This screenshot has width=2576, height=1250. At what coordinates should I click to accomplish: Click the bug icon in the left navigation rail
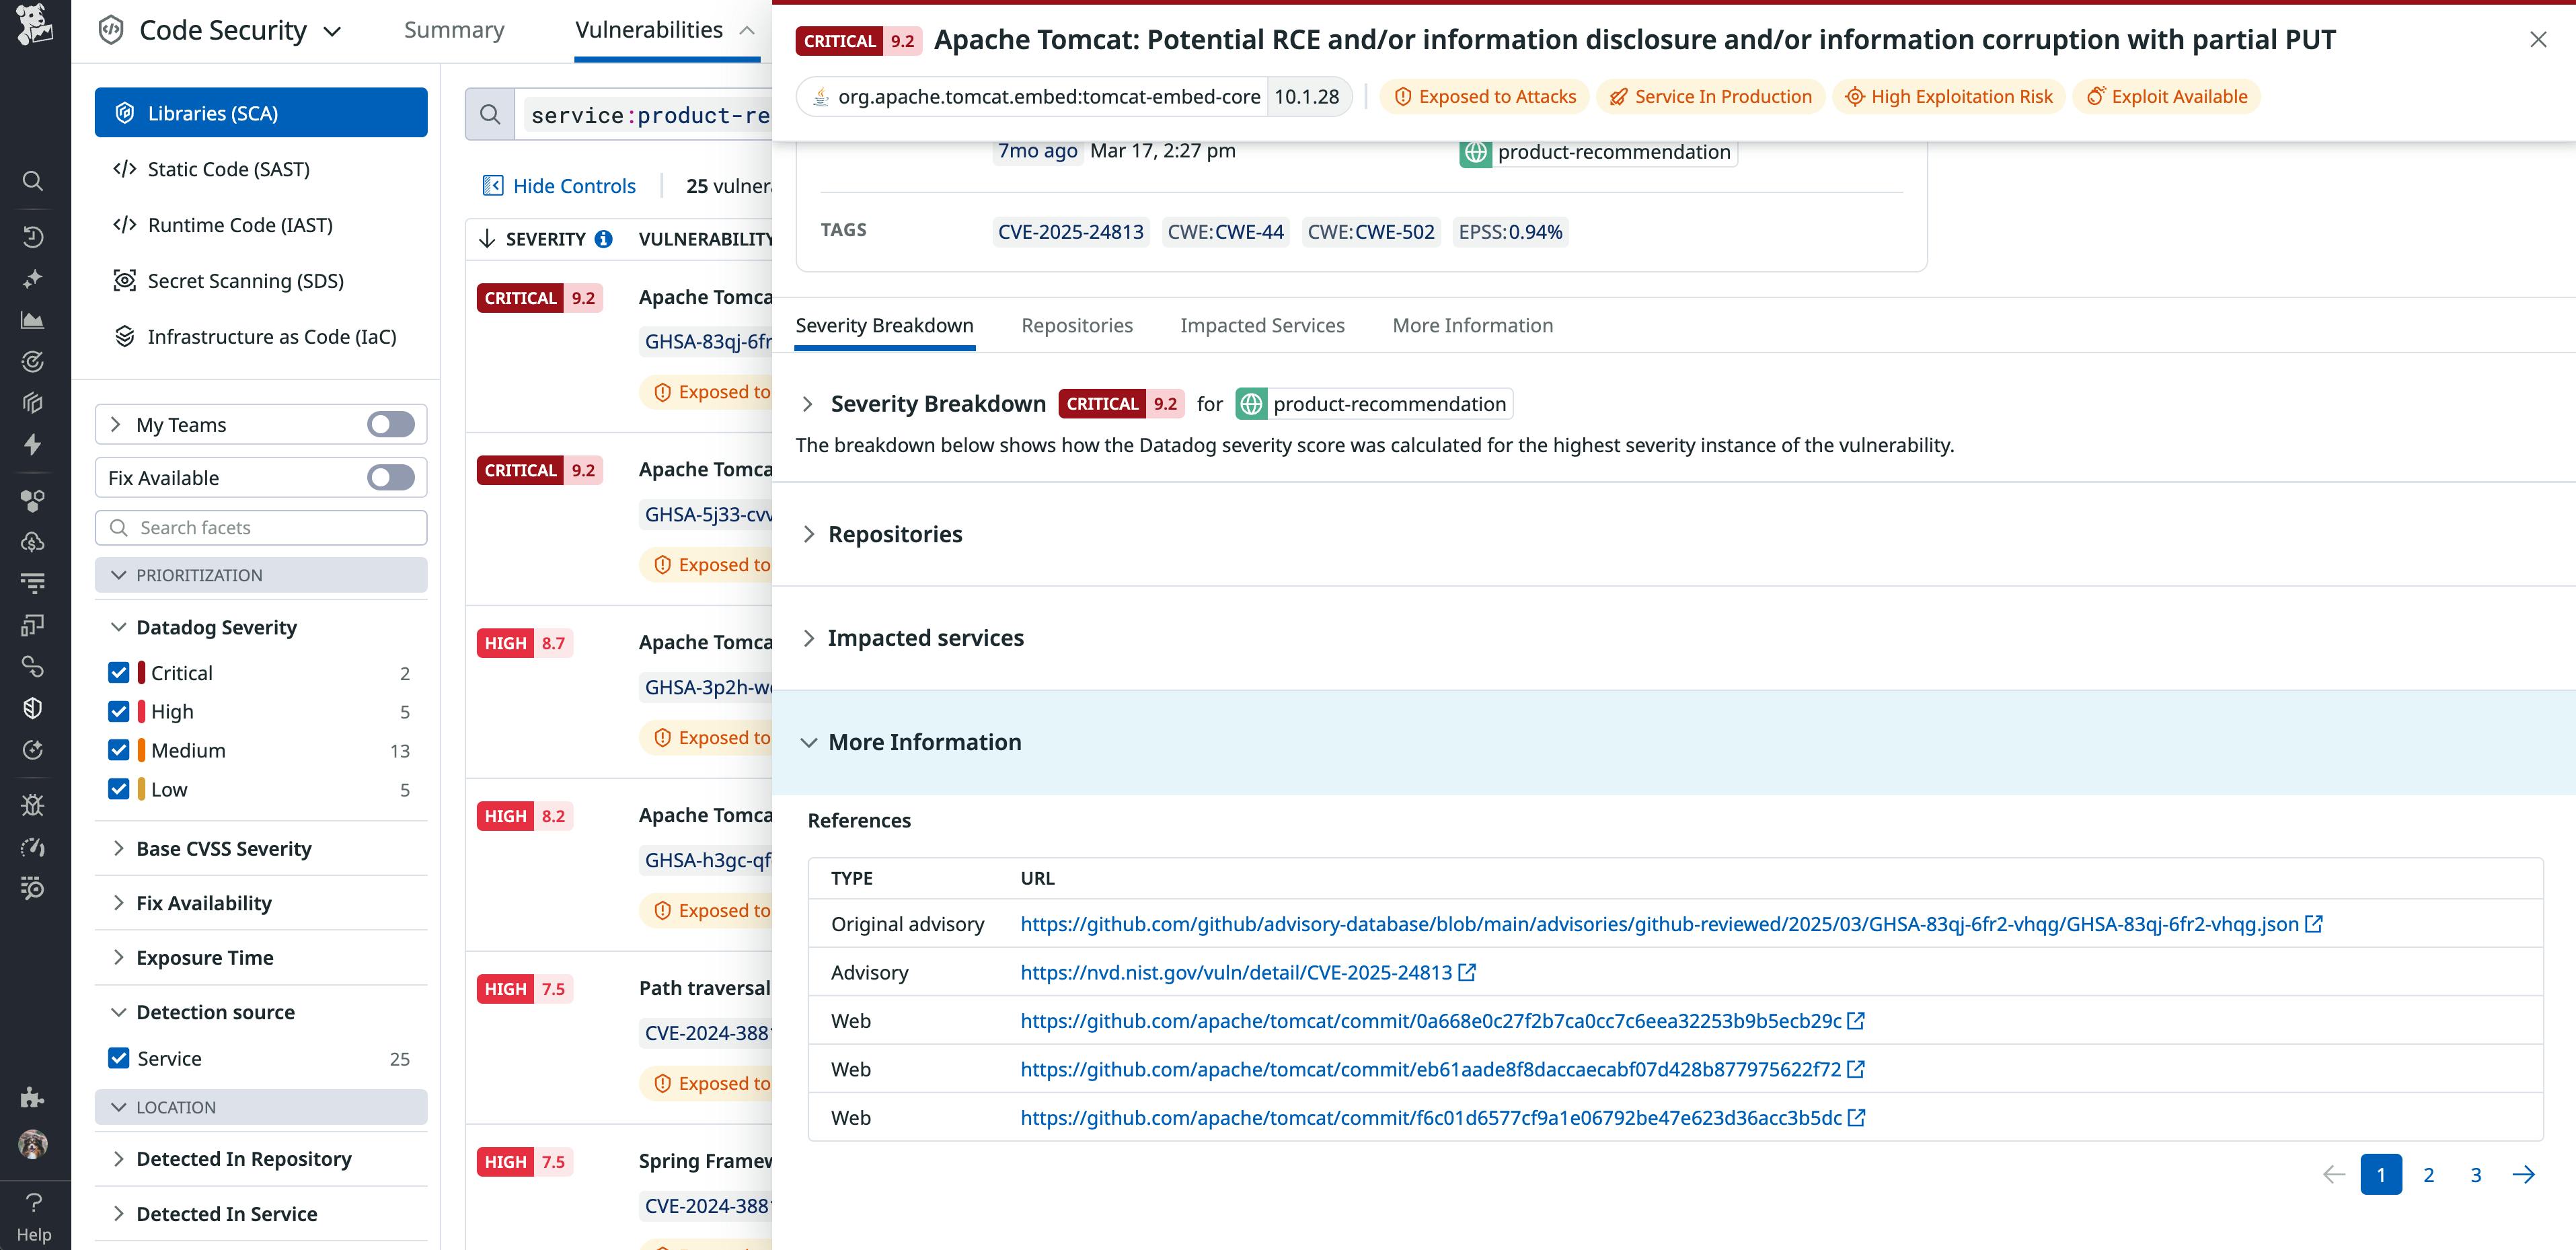[33, 805]
